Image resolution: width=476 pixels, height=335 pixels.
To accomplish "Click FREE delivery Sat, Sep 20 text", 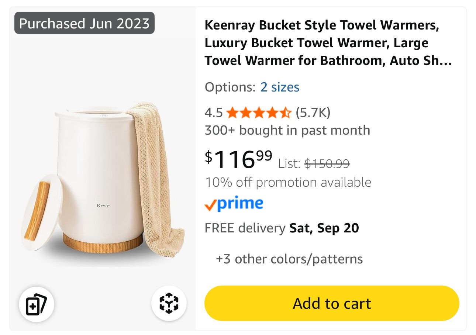I will click(x=282, y=228).
